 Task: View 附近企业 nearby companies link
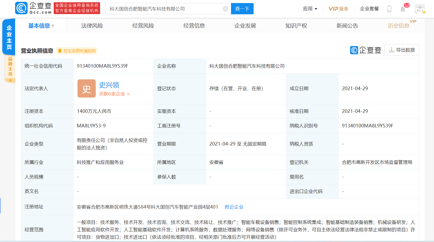coord(234,207)
